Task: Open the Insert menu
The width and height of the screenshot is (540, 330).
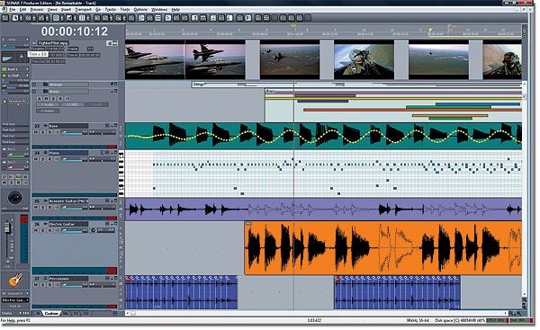Action: pos(66,10)
